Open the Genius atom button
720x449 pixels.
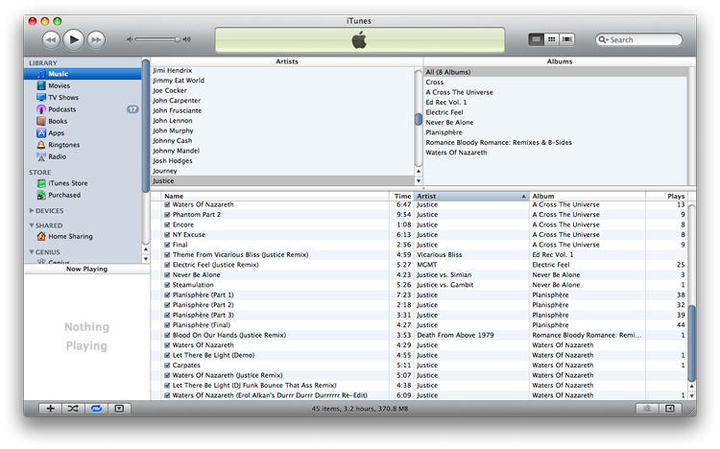(647, 409)
